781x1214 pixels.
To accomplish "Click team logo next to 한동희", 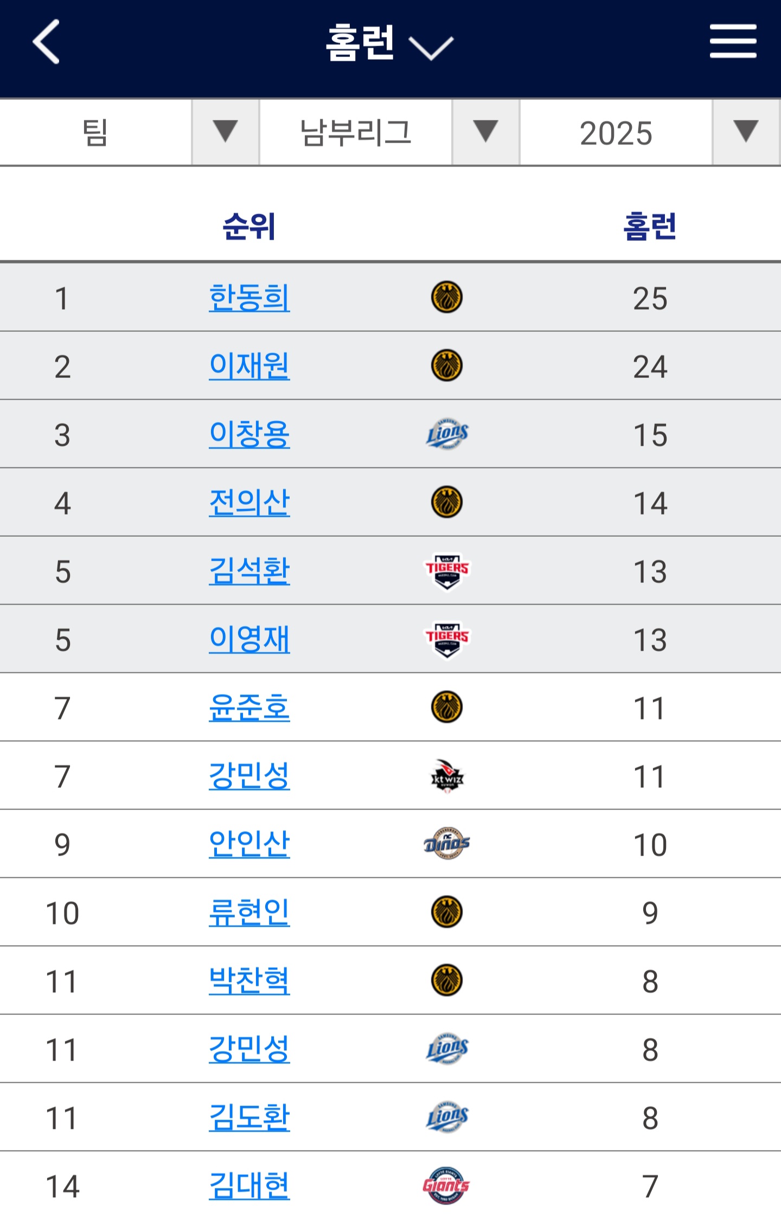I will (446, 297).
